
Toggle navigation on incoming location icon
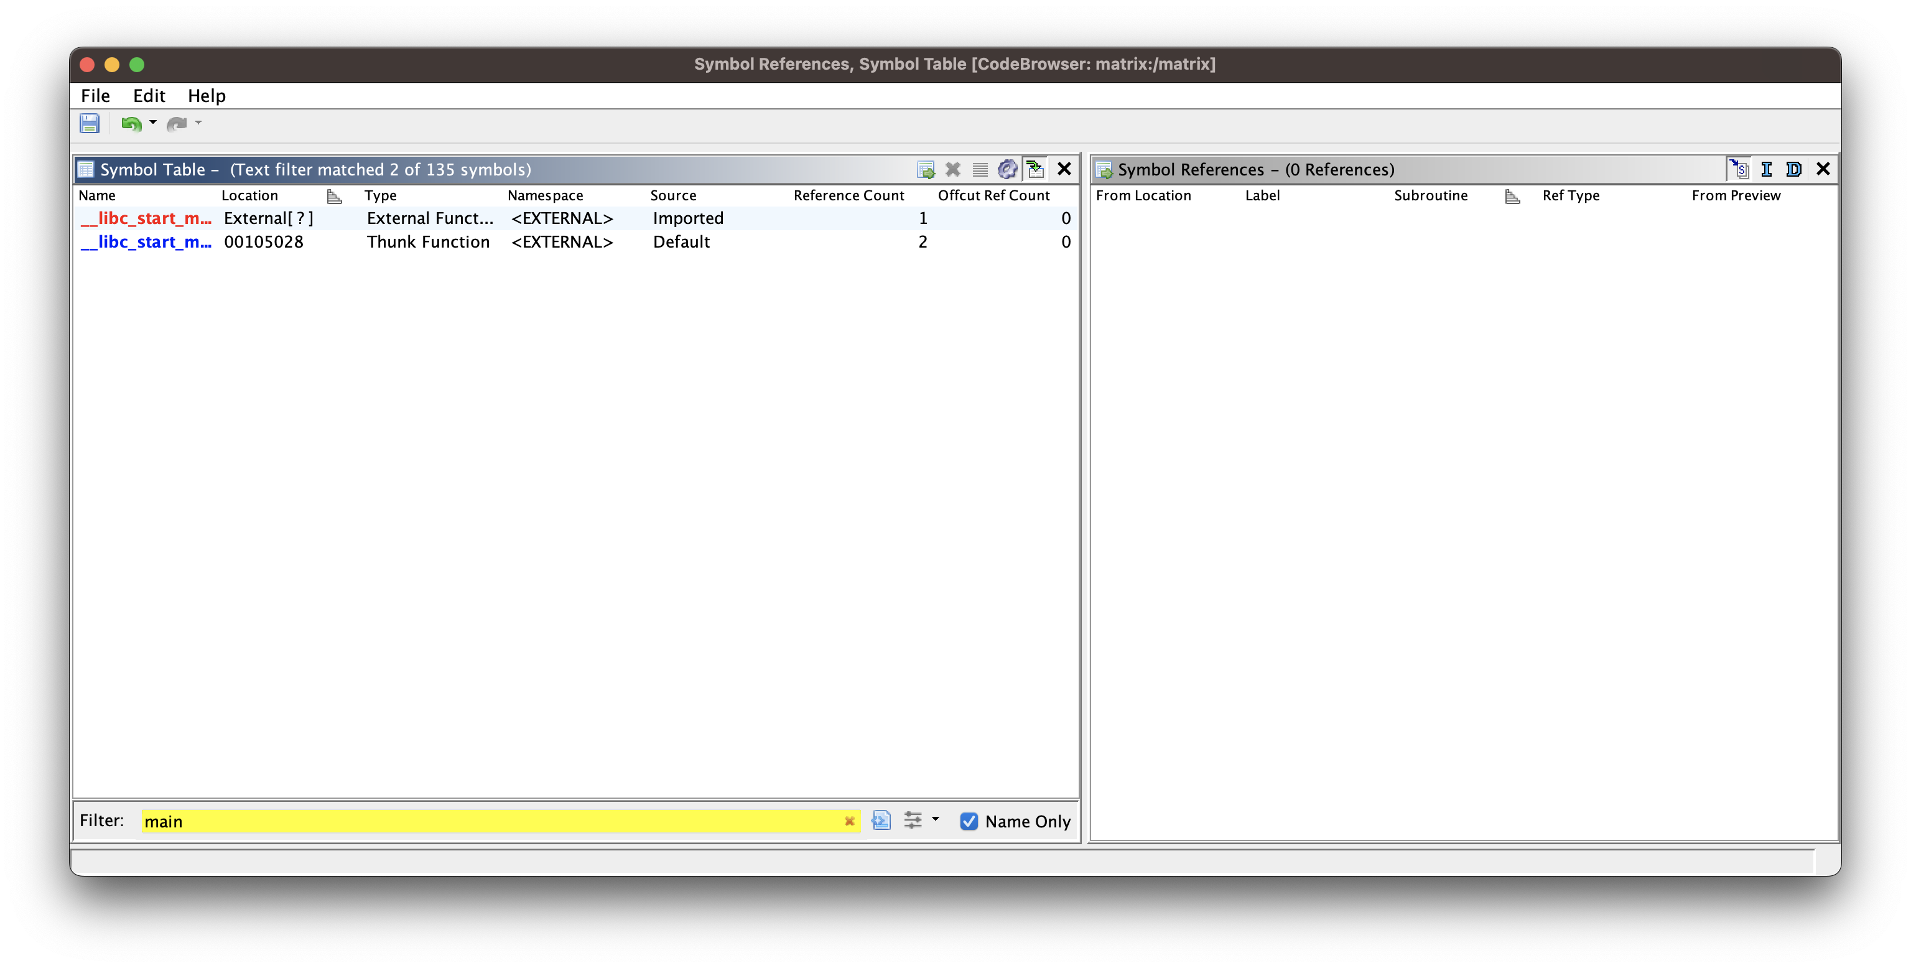1036,170
